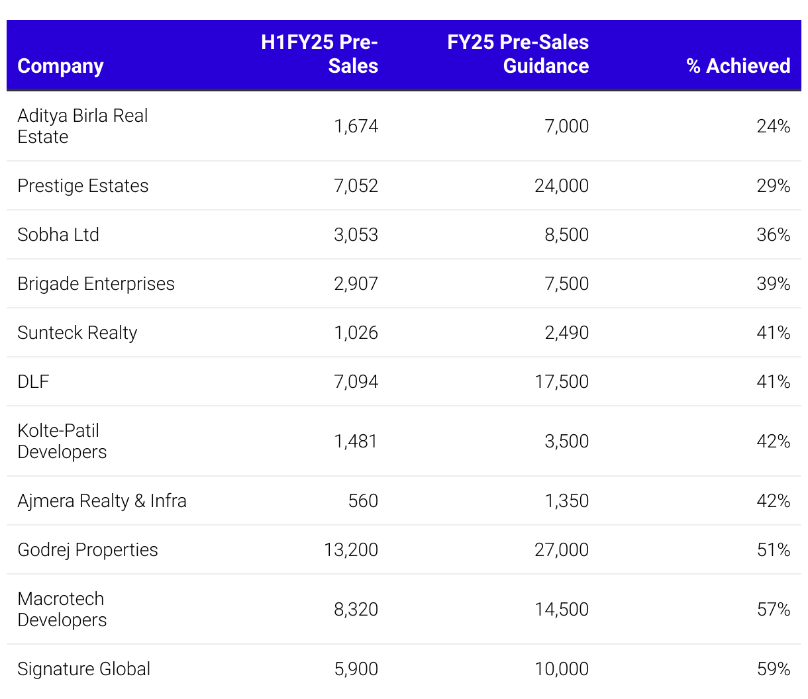Select the Prestige Estates company cell

[83, 186]
